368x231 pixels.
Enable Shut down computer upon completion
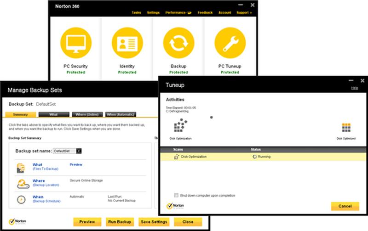tap(176, 195)
